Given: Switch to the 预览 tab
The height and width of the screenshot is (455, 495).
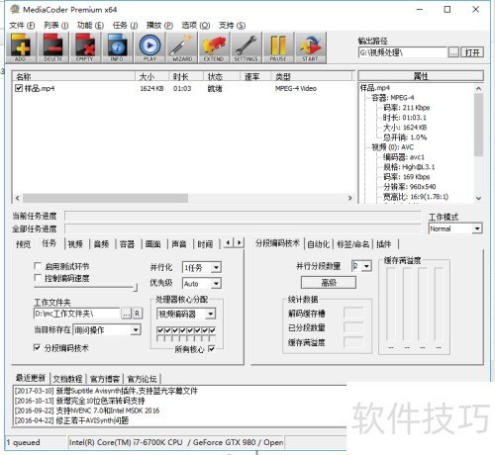Looking at the screenshot, I should click(x=23, y=244).
